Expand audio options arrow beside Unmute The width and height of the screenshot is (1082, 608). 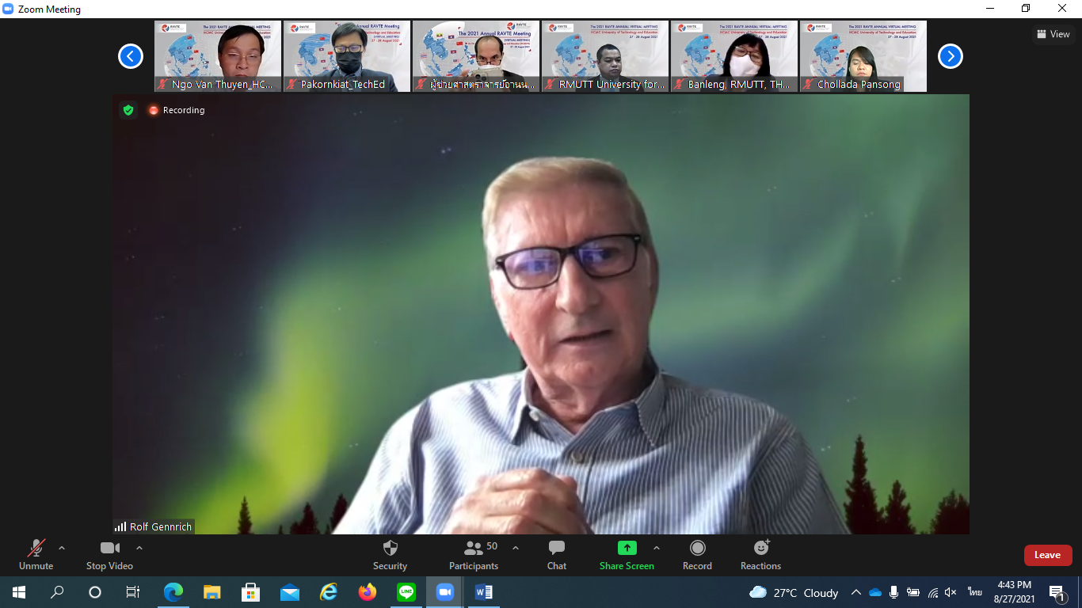point(62,548)
